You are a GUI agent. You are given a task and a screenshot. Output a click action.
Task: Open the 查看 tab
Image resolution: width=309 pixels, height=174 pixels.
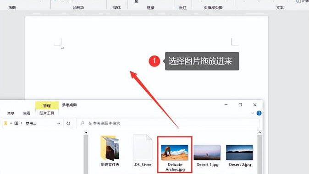[27, 113]
